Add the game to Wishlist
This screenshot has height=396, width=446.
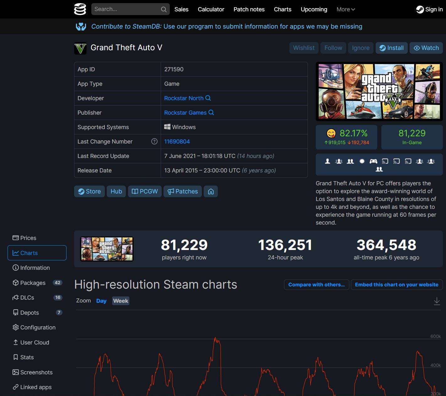click(x=304, y=48)
